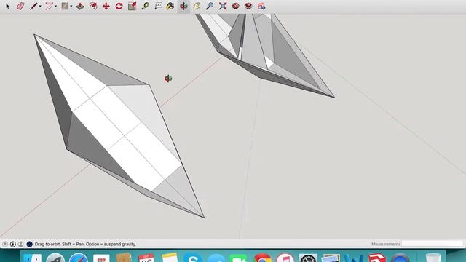Click the highlighted Orbit tool
Screen dimensions: 466x262
click(x=183, y=6)
